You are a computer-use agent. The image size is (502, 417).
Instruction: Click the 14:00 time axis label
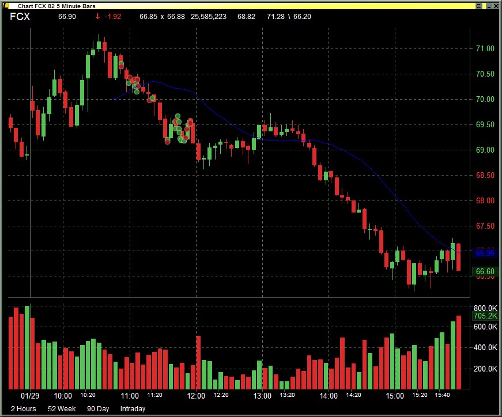tap(329, 396)
